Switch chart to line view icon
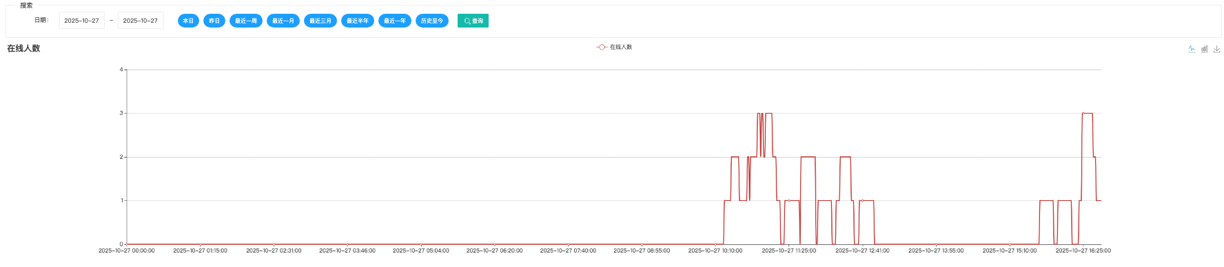 point(1192,49)
